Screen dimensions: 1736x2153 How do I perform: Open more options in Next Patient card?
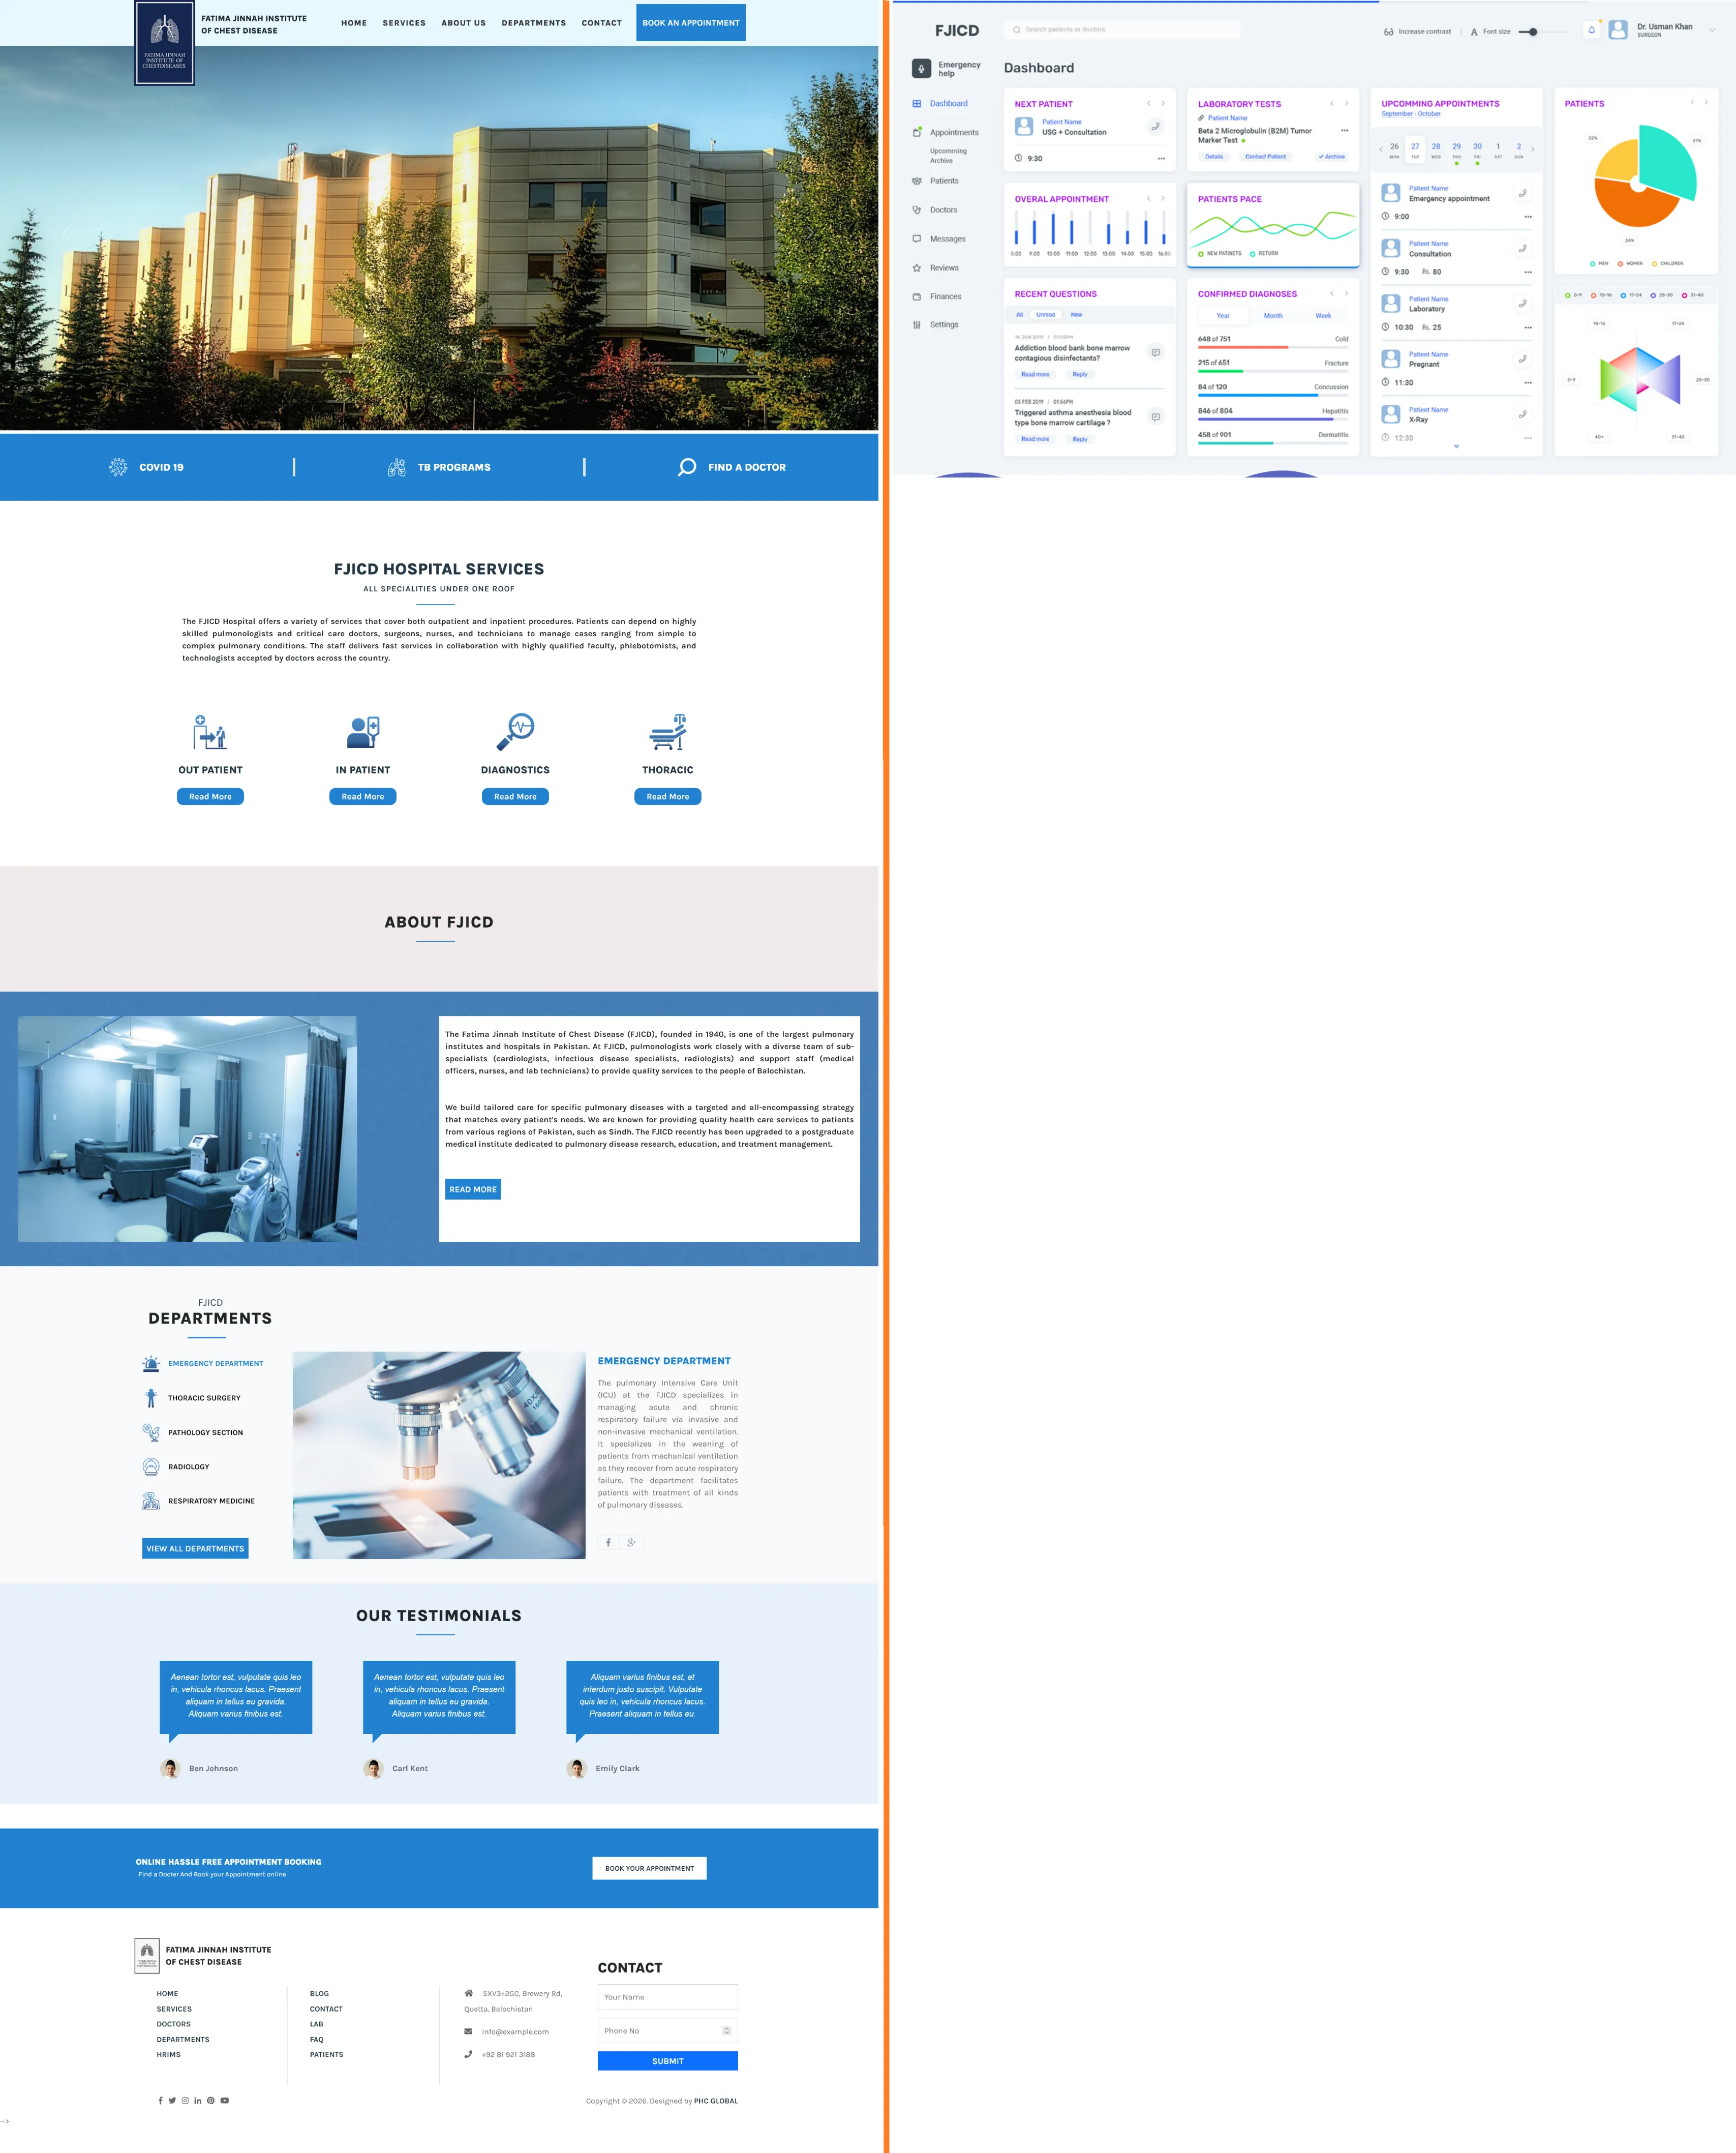(1161, 159)
